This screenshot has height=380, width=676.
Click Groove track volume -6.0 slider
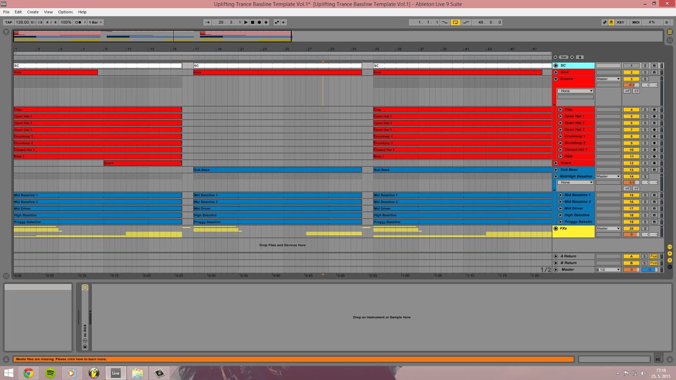(x=631, y=85)
